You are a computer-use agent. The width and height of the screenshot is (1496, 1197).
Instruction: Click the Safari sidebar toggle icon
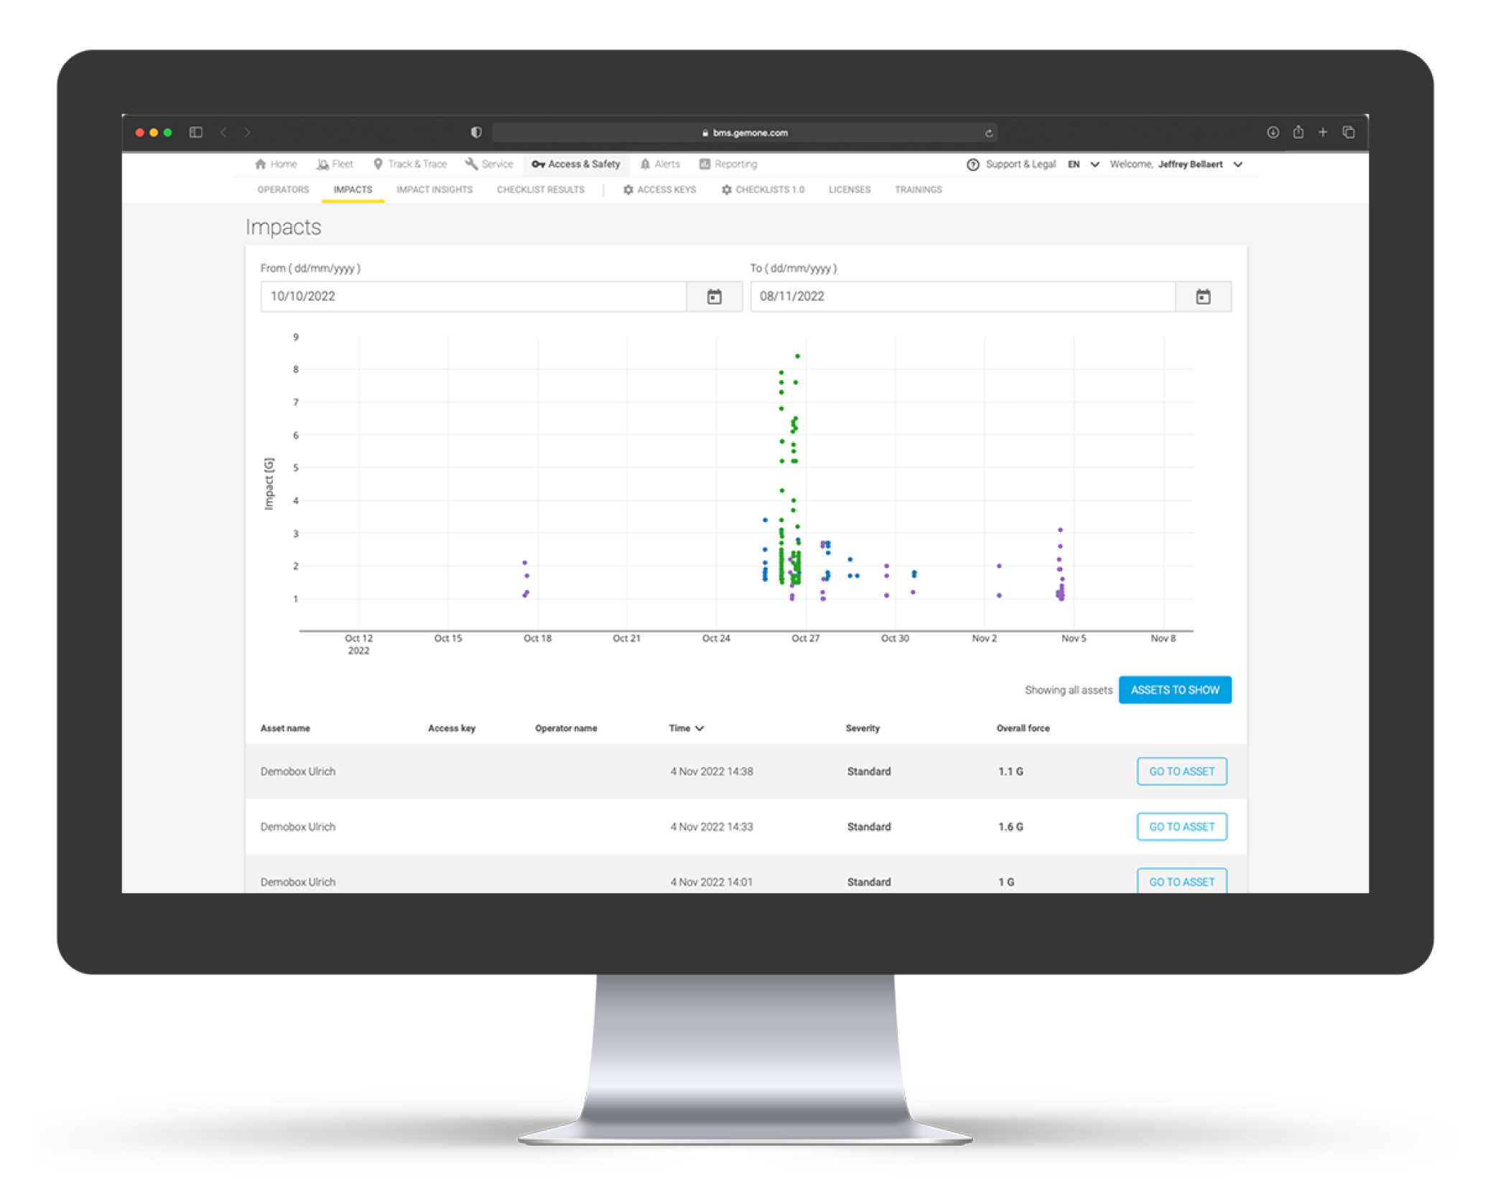click(195, 132)
